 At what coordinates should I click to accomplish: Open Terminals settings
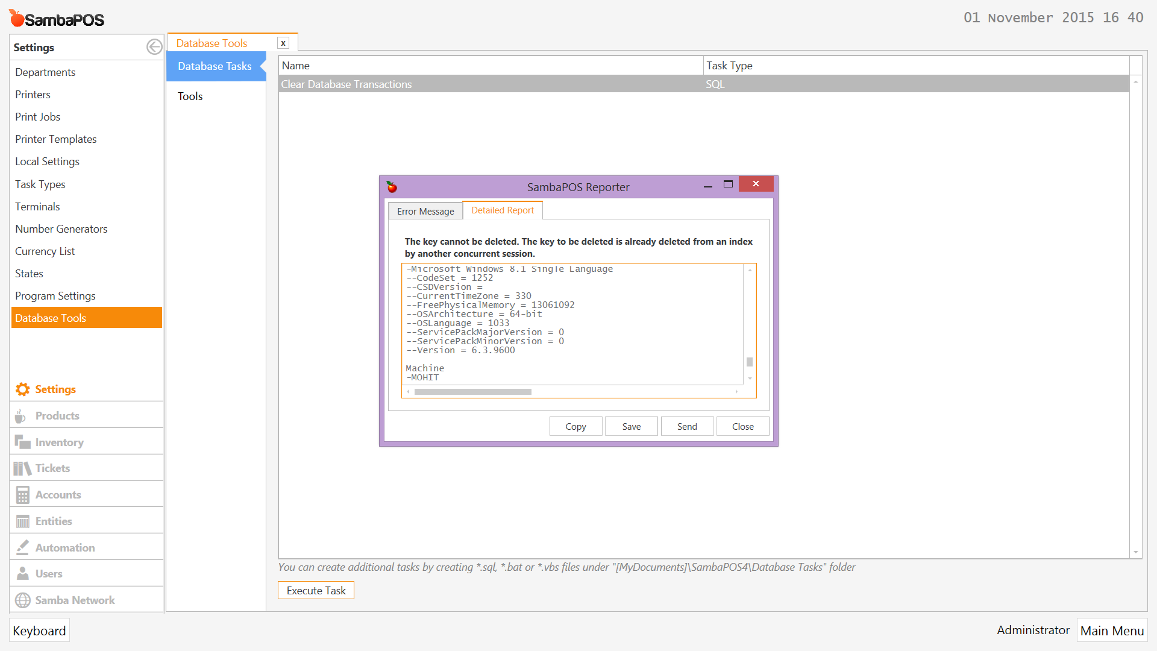pyautogui.click(x=37, y=207)
